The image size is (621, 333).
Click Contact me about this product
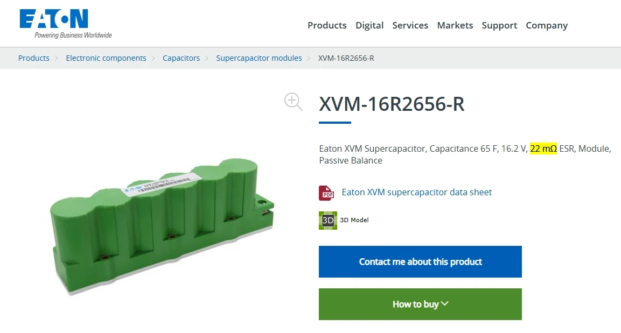coord(420,262)
